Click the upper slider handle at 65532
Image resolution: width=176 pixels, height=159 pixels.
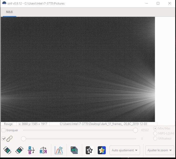(135, 130)
